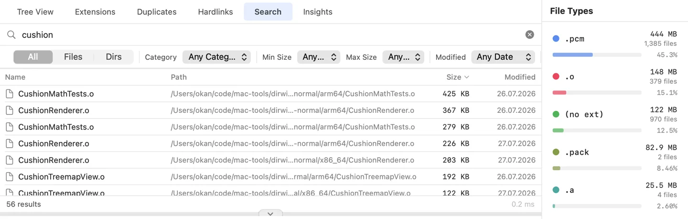Click the .pack usage bar
The height and width of the screenshot is (219, 688).
pyautogui.click(x=597, y=168)
